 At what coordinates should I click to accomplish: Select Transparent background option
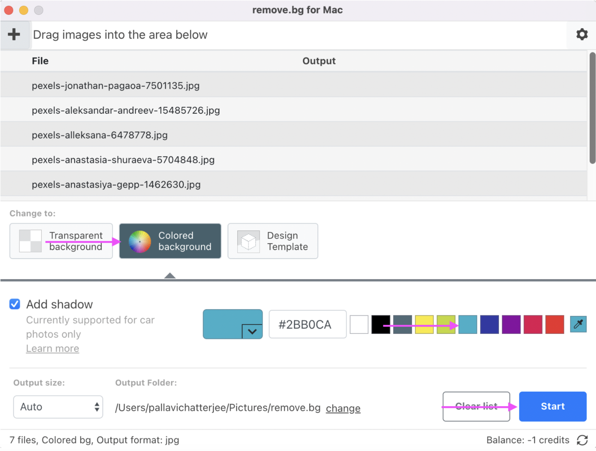[61, 241]
